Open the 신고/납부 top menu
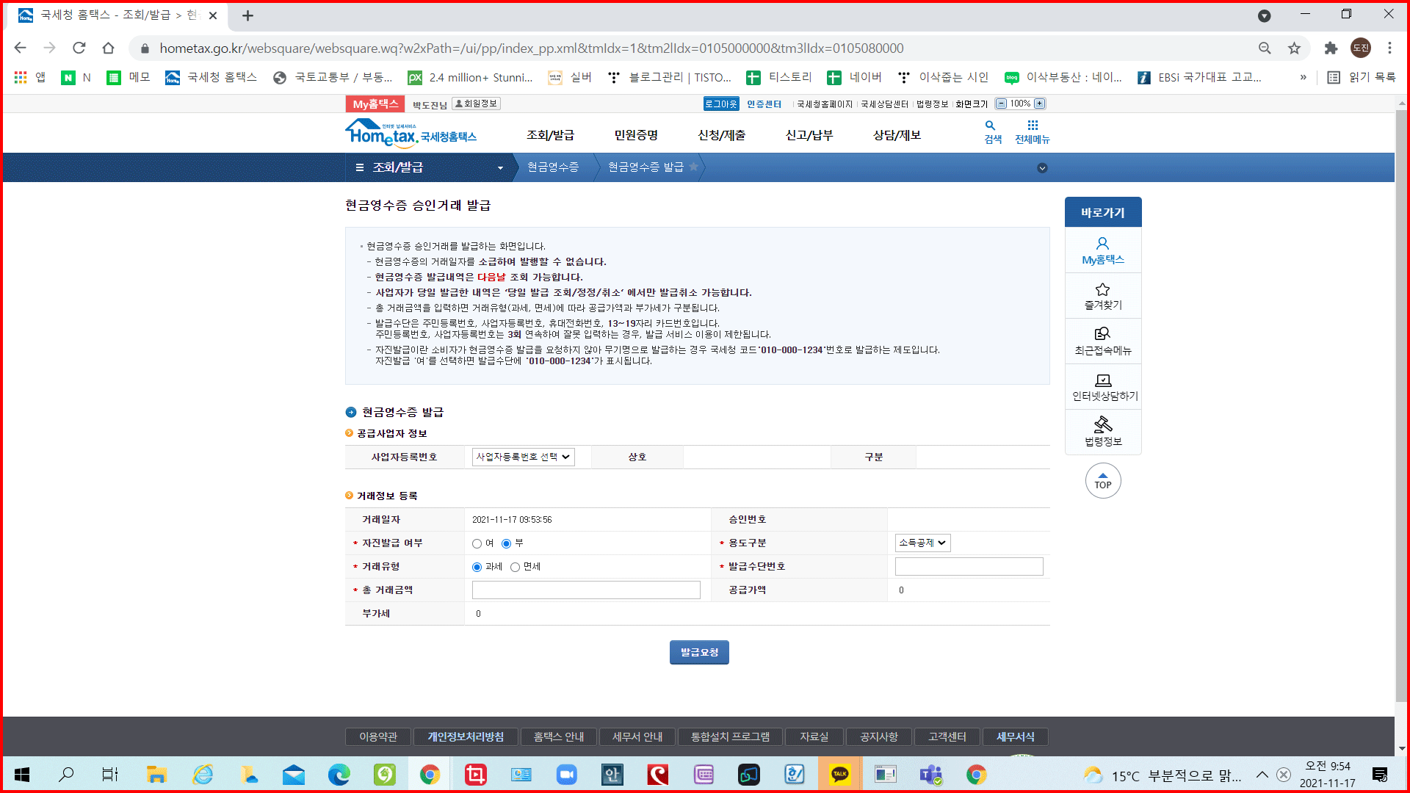The width and height of the screenshot is (1410, 793). 809,136
